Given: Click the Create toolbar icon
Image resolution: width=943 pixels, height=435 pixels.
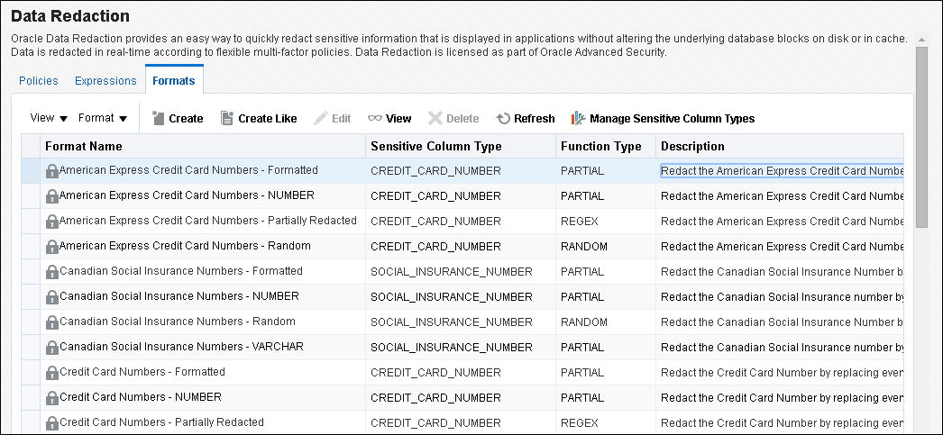Looking at the screenshot, I should coord(159,118).
